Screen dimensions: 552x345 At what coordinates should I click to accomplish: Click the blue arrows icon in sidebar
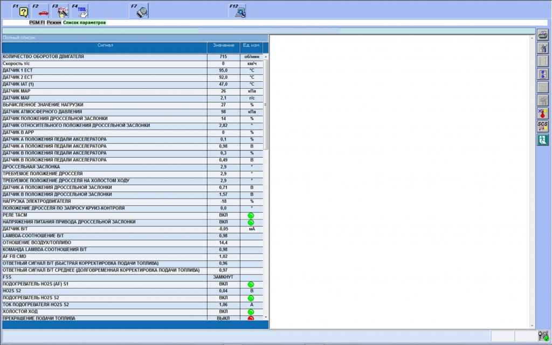click(x=543, y=74)
